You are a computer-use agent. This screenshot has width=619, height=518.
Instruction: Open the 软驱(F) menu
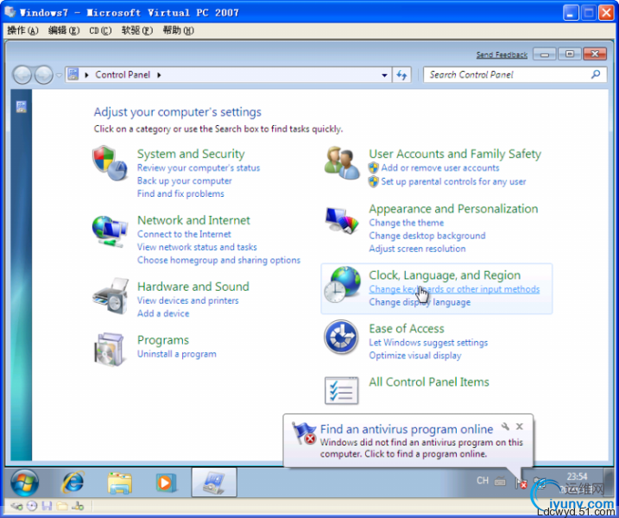click(x=137, y=30)
